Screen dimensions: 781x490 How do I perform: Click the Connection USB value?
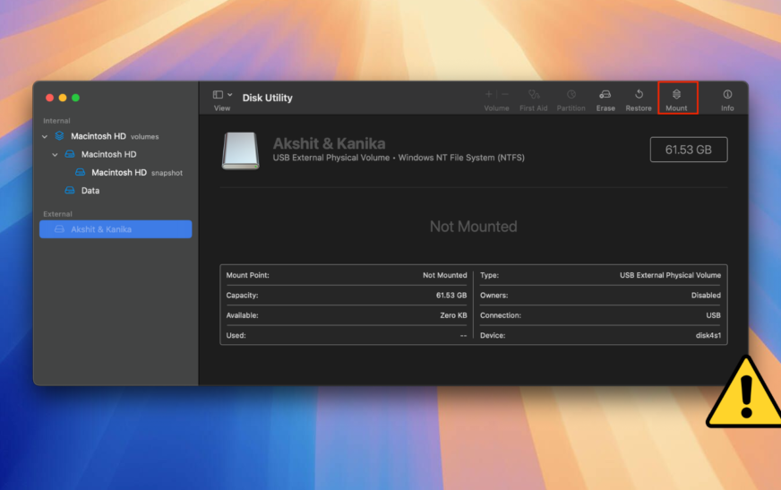(x=713, y=315)
